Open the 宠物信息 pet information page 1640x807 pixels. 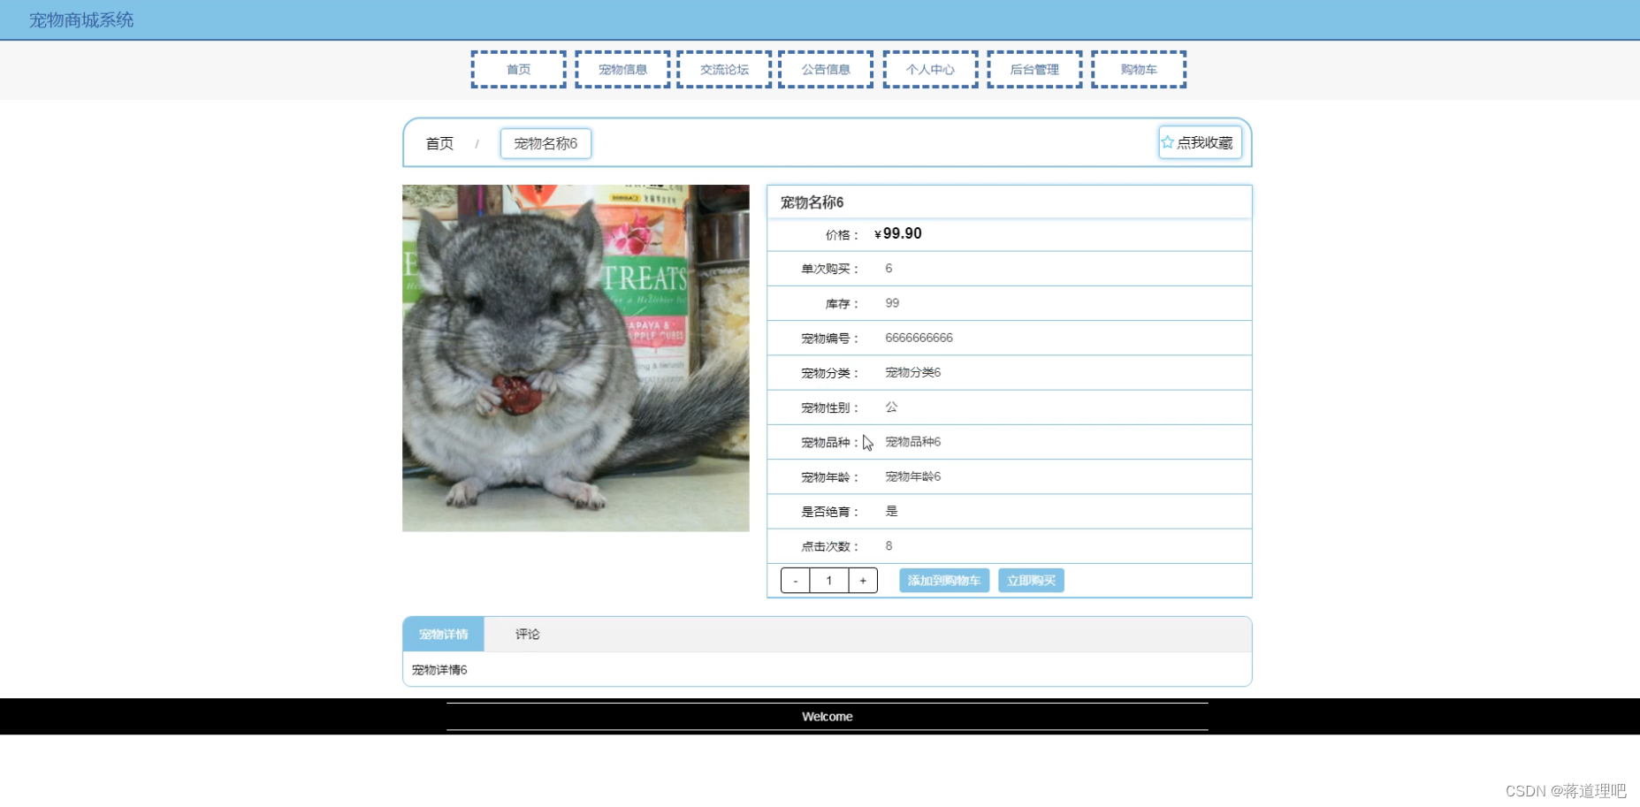click(622, 69)
